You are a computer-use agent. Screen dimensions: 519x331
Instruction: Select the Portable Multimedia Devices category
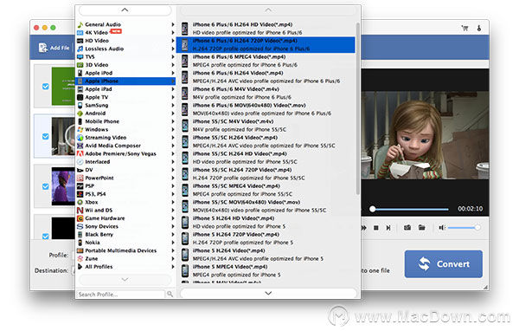click(x=125, y=250)
